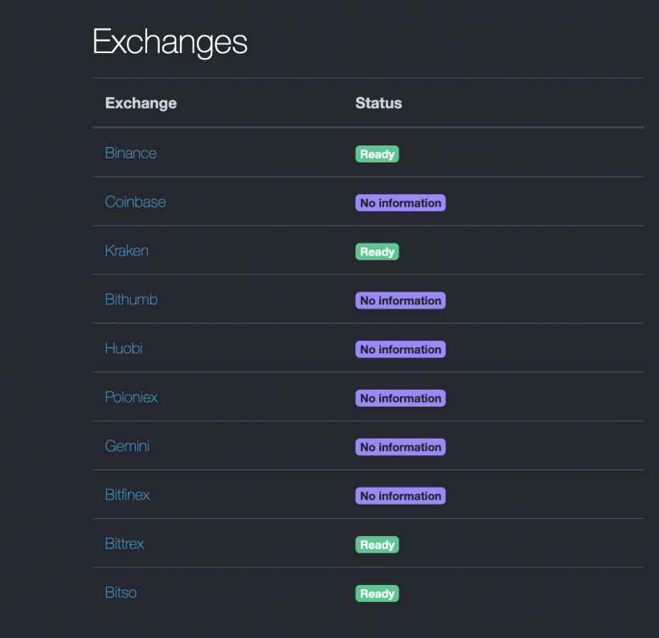The height and width of the screenshot is (638, 659).
Task: Open the Coinbase exchange page
Action: [135, 202]
